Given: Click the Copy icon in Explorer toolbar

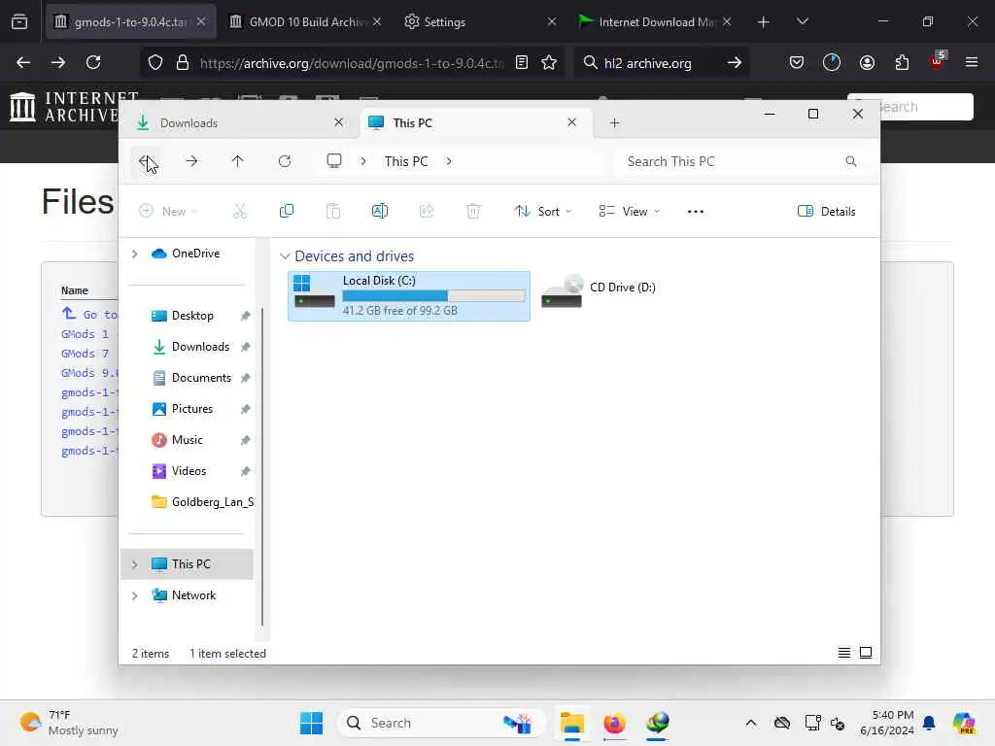Looking at the screenshot, I should [287, 211].
